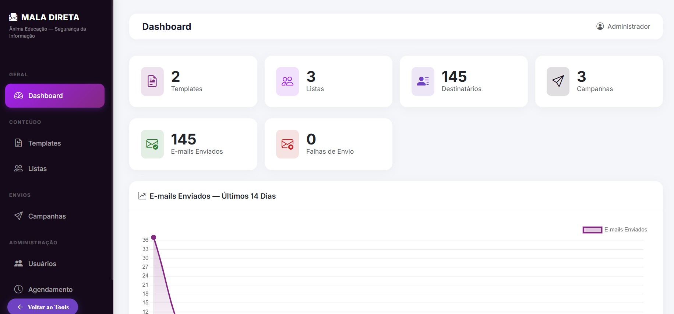Viewport: 674px width, 314px height.
Task: Click the MALA DIRETA brand title
Action: 50,17
